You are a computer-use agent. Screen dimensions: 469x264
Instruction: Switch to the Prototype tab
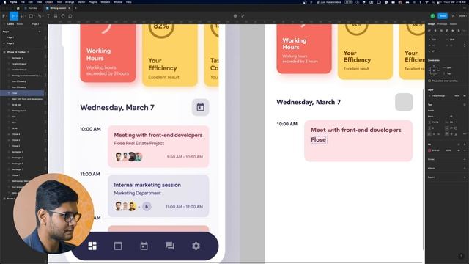442,24
